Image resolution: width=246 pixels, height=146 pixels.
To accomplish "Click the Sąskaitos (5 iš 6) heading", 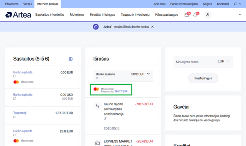I will [x=31, y=59].
